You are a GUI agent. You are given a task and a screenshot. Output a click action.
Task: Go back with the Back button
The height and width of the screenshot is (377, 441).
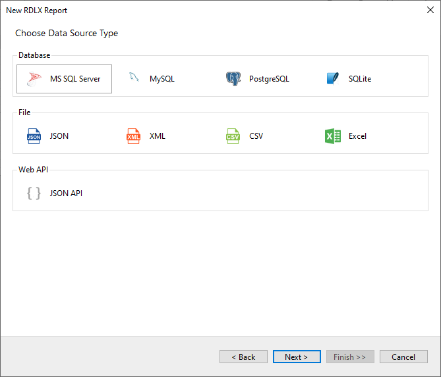click(x=243, y=357)
